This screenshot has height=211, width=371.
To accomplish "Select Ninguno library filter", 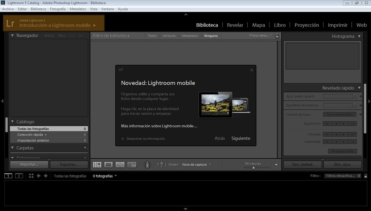I will 211,36.
